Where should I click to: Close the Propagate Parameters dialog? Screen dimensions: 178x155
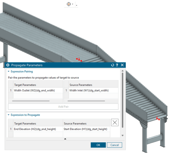coord(122,65)
